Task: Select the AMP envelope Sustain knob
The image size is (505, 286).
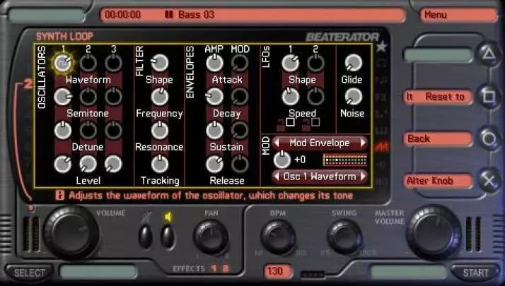Action: [214, 131]
